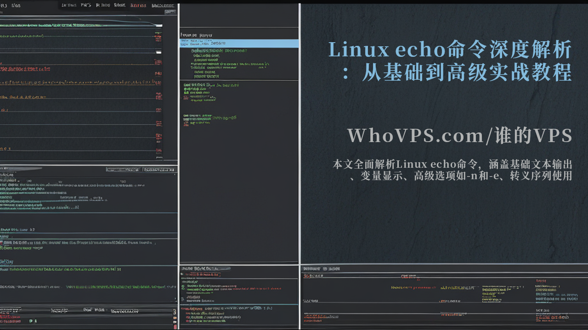Click the title line "：从基础到高级实战教程"

[458, 72]
